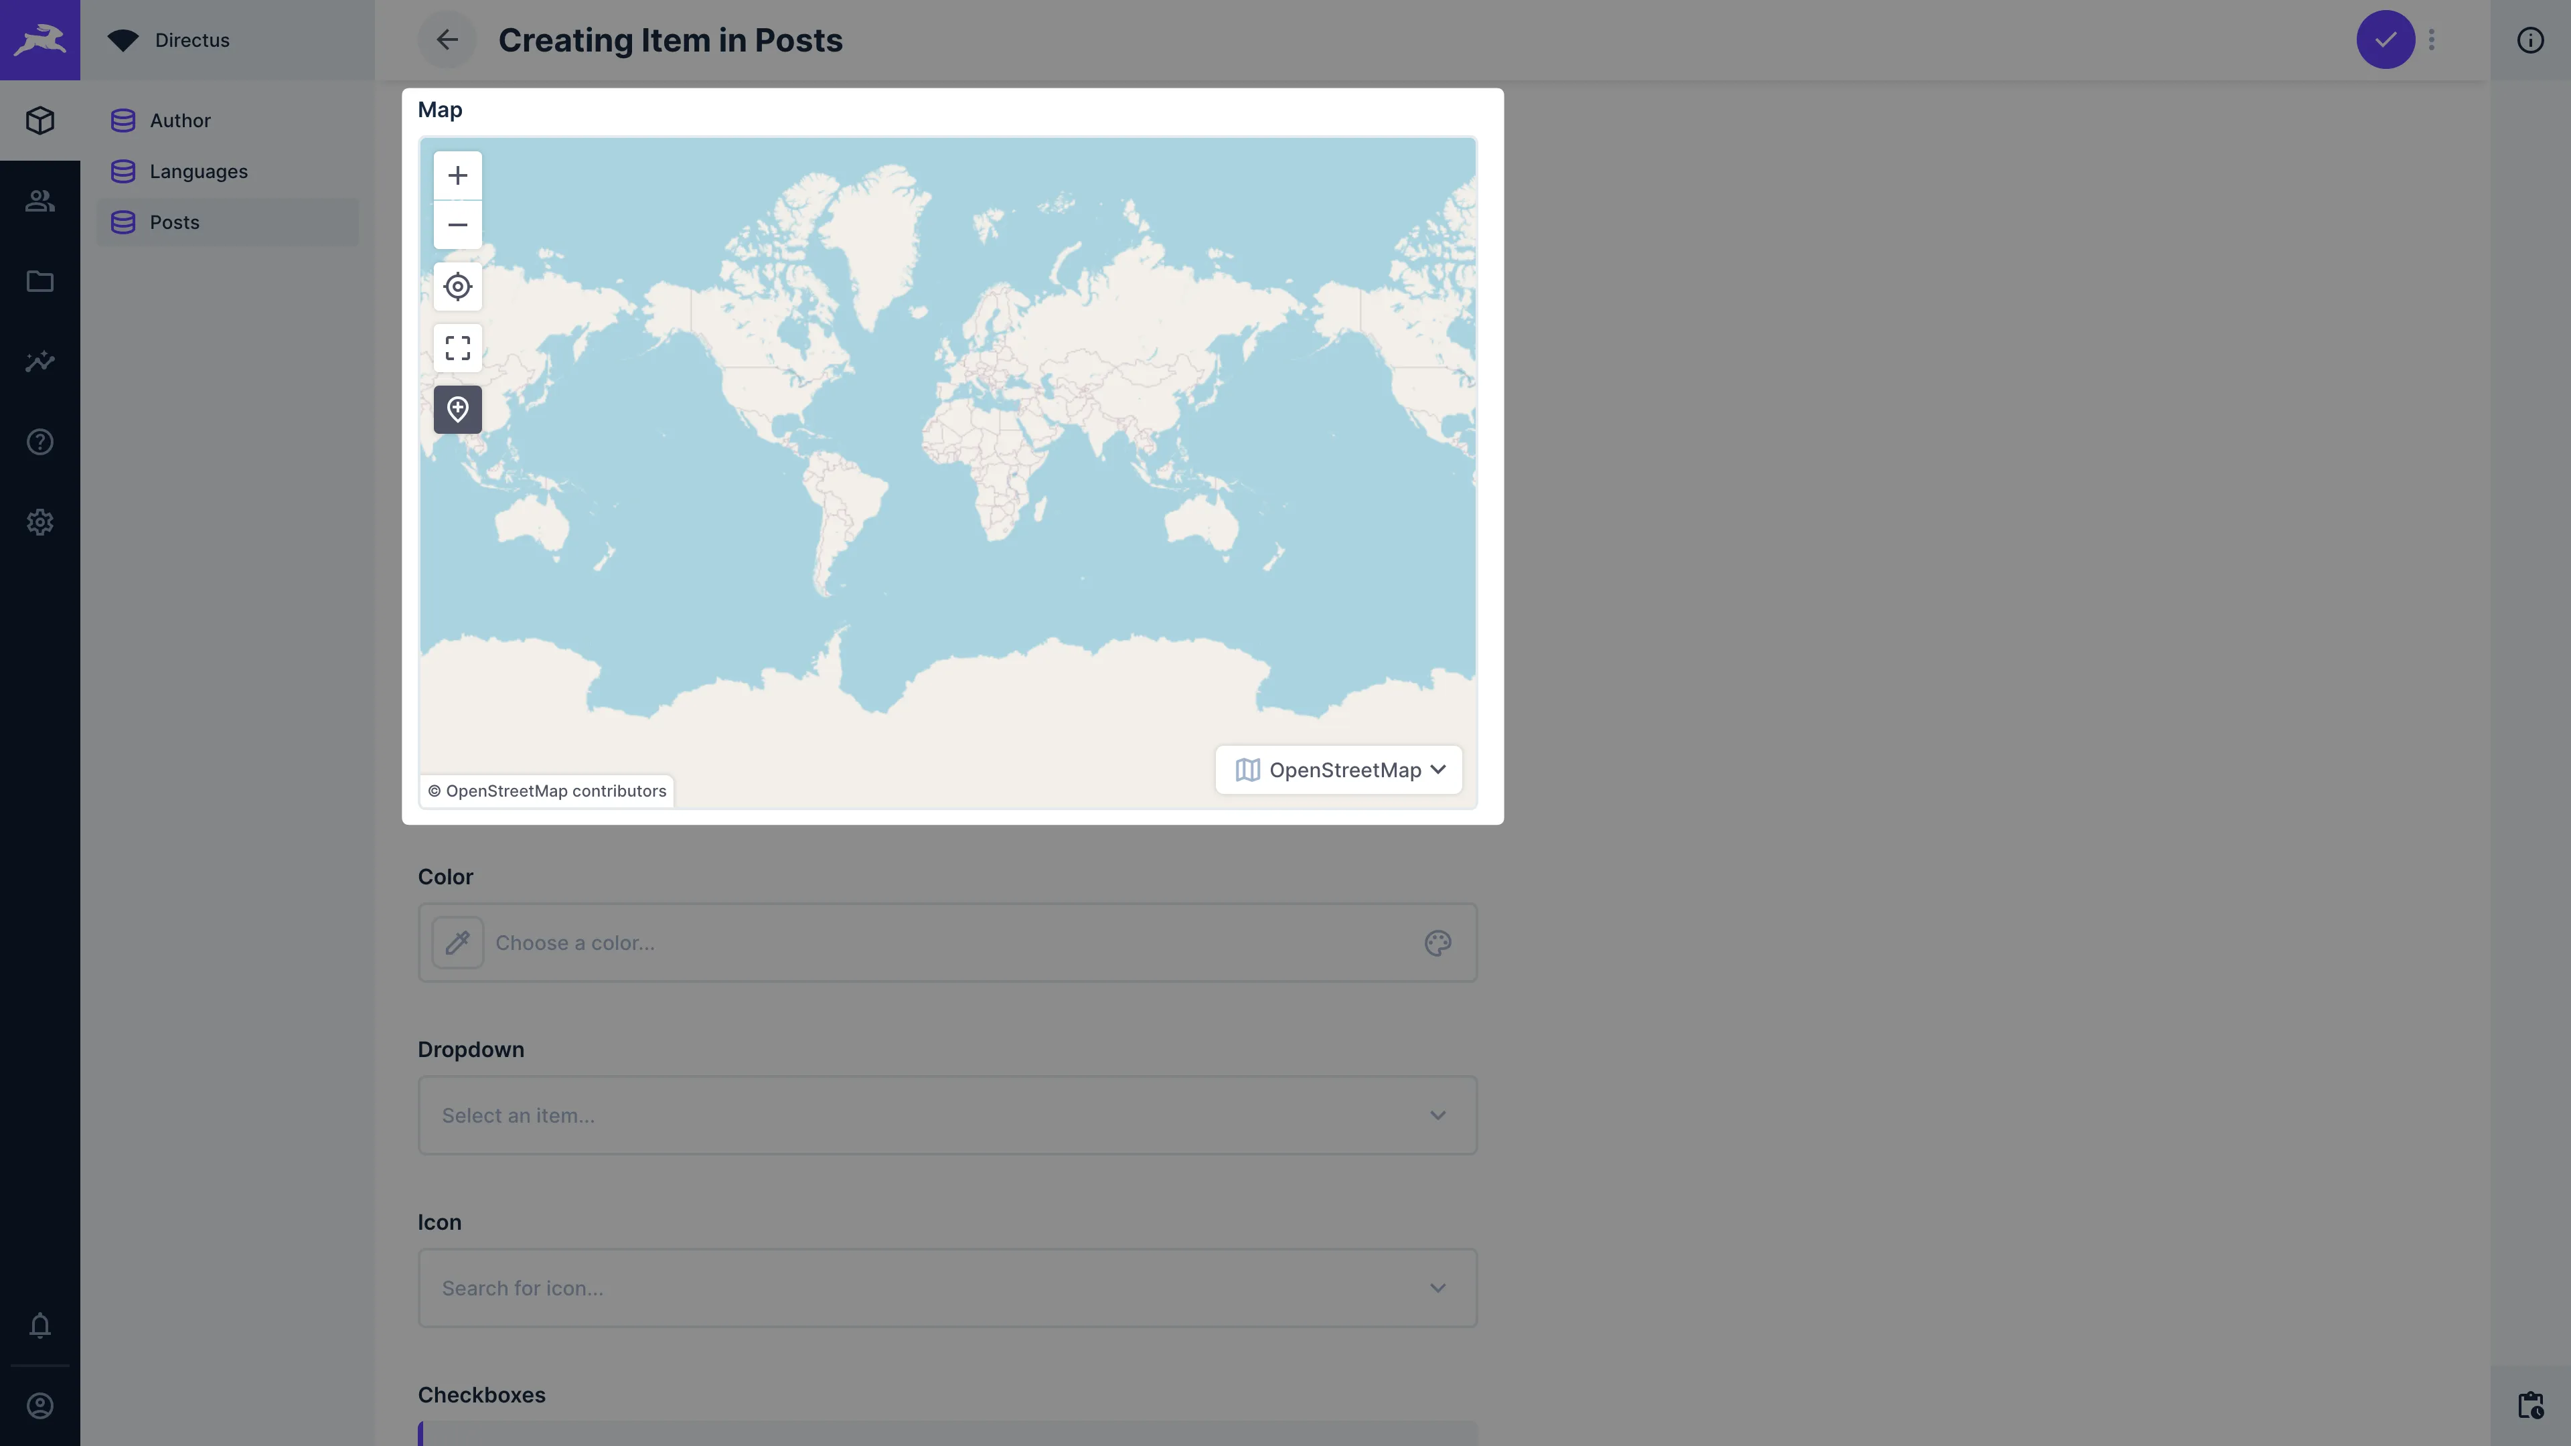Navigate to Posts collection
The image size is (2571, 1446).
[173, 221]
